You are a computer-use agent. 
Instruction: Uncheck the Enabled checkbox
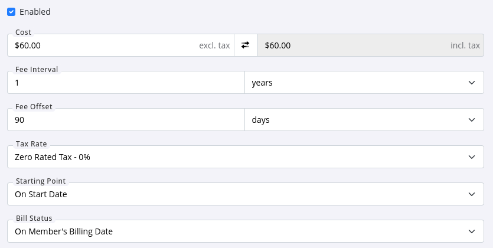(11, 12)
